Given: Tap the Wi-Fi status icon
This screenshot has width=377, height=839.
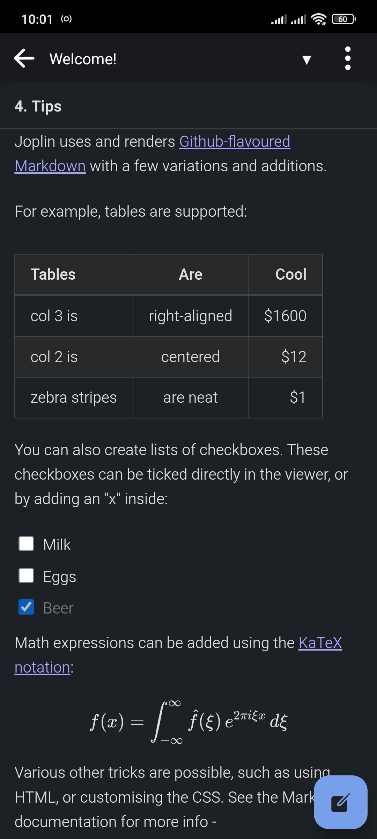Looking at the screenshot, I should pos(318,19).
